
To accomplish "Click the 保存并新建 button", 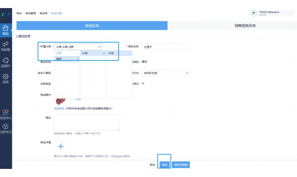I will pyautogui.click(x=181, y=165).
